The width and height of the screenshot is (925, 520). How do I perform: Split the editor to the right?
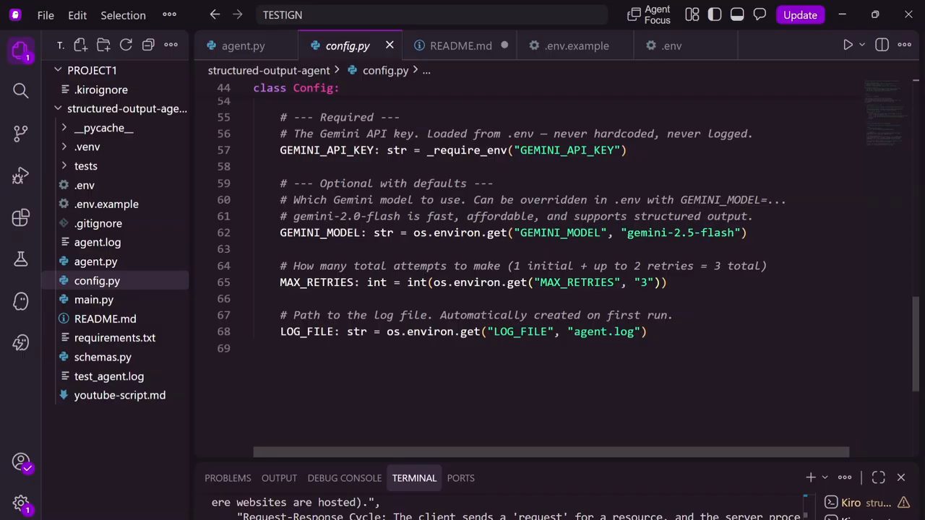coord(882,45)
